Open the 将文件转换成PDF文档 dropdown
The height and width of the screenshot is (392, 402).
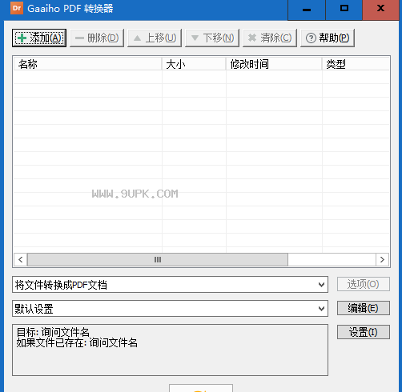(170, 285)
